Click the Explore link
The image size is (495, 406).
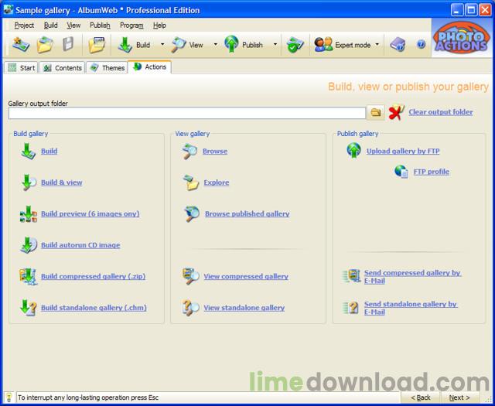[x=217, y=183]
